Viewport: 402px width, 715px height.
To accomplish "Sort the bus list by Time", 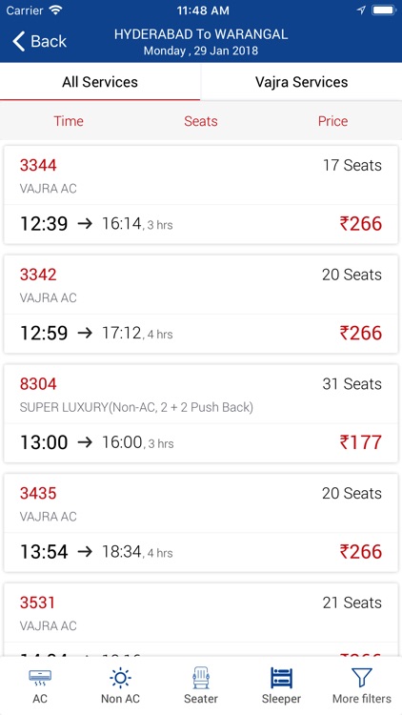I will [x=69, y=121].
